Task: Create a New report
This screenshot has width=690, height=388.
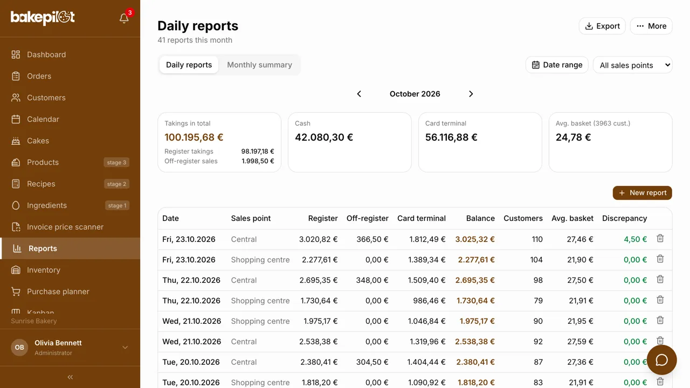Action: coord(643,193)
